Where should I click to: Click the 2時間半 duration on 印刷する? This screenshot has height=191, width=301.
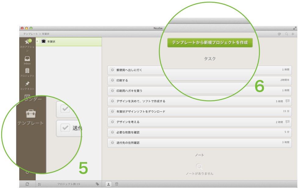coord(285,80)
